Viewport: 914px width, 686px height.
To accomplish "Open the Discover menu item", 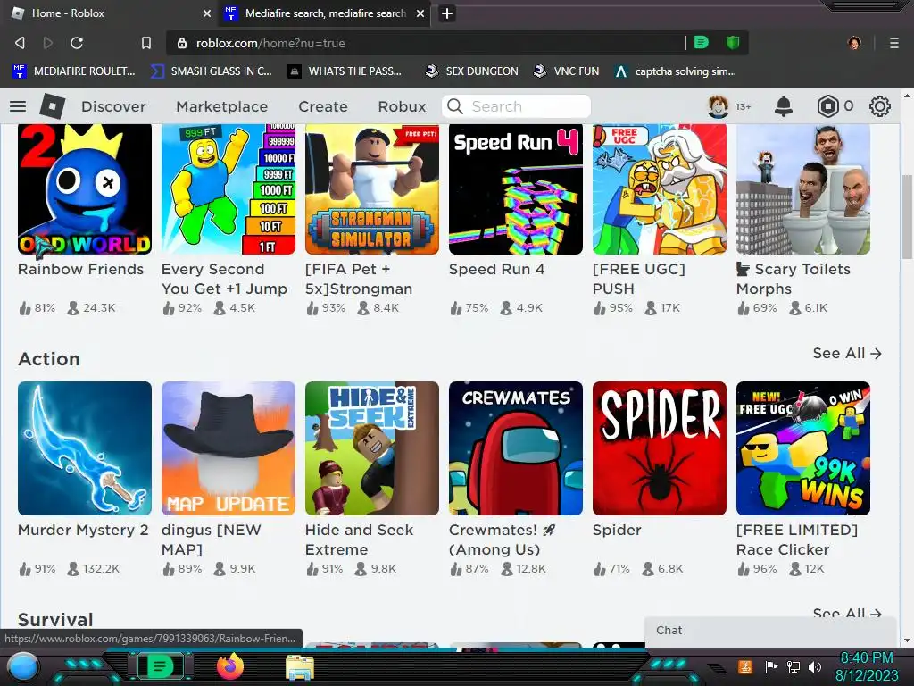I will coord(113,106).
